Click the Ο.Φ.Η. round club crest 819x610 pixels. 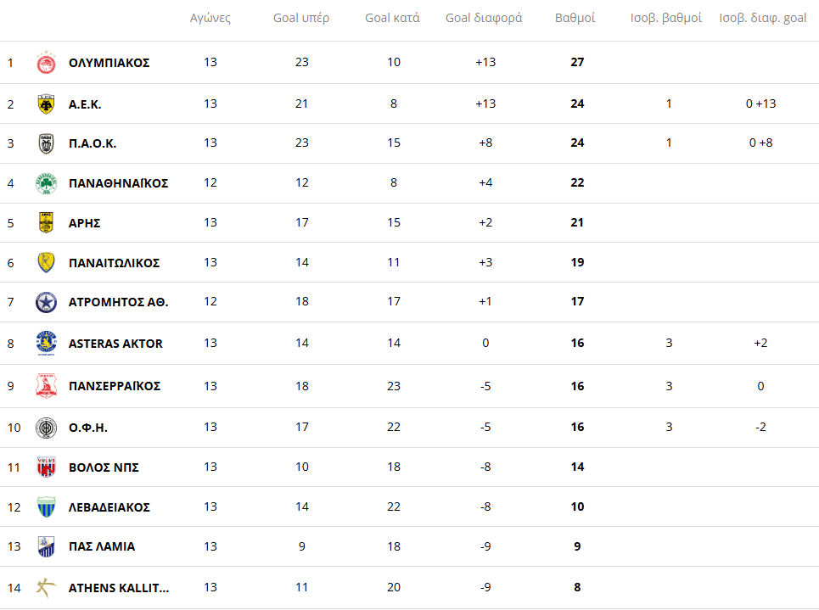(46, 428)
